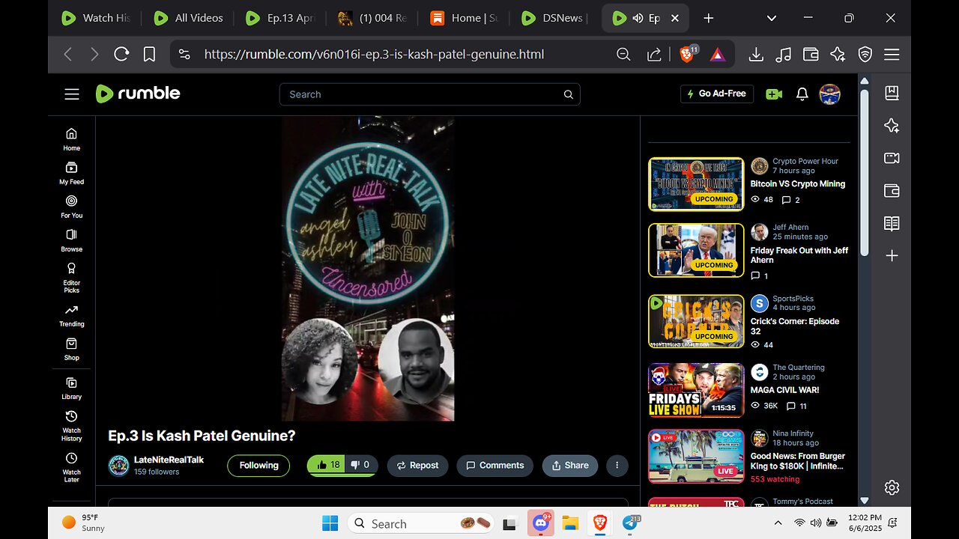The height and width of the screenshot is (539, 959).
Task: Switch to Ep.13 Apr tab
Action: tap(280, 18)
